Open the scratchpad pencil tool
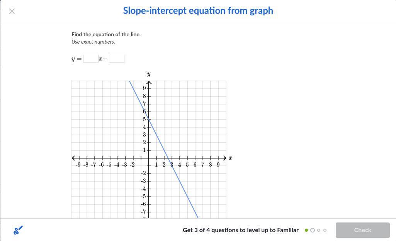This screenshot has height=241, width=396. (x=18, y=230)
